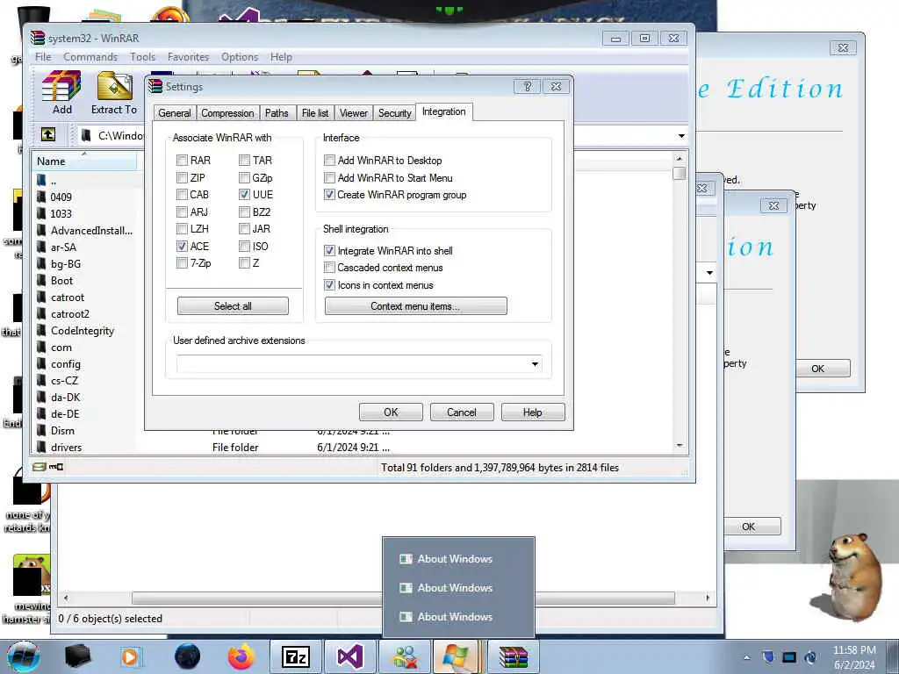Click the Name column header

[85, 161]
